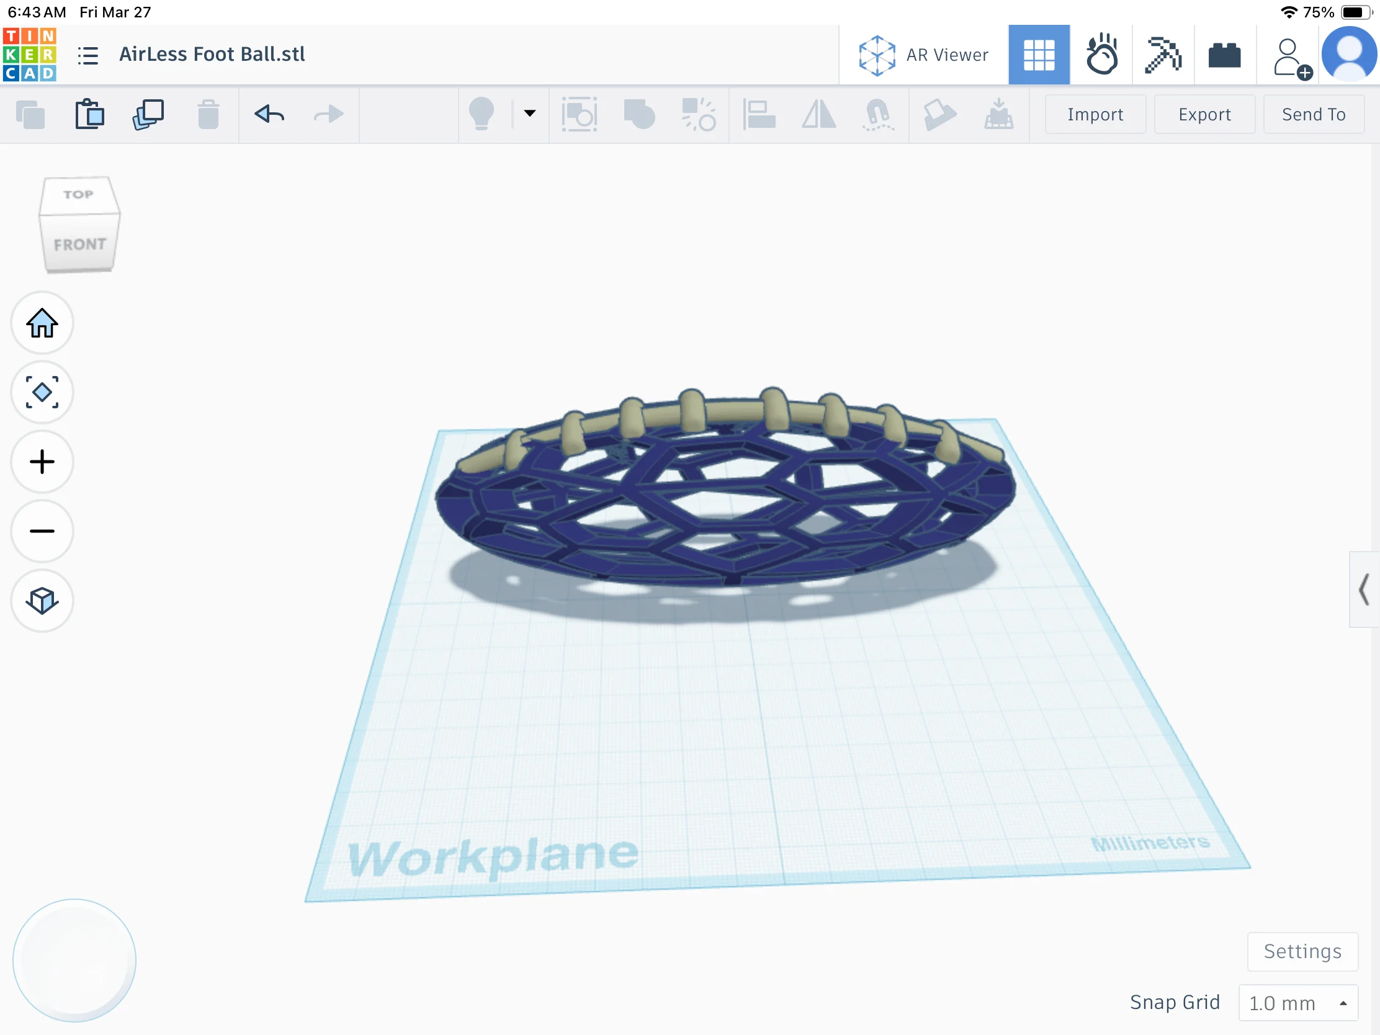Viewport: 1380px width, 1035px height.
Task: Click the Import button
Action: coord(1095,114)
